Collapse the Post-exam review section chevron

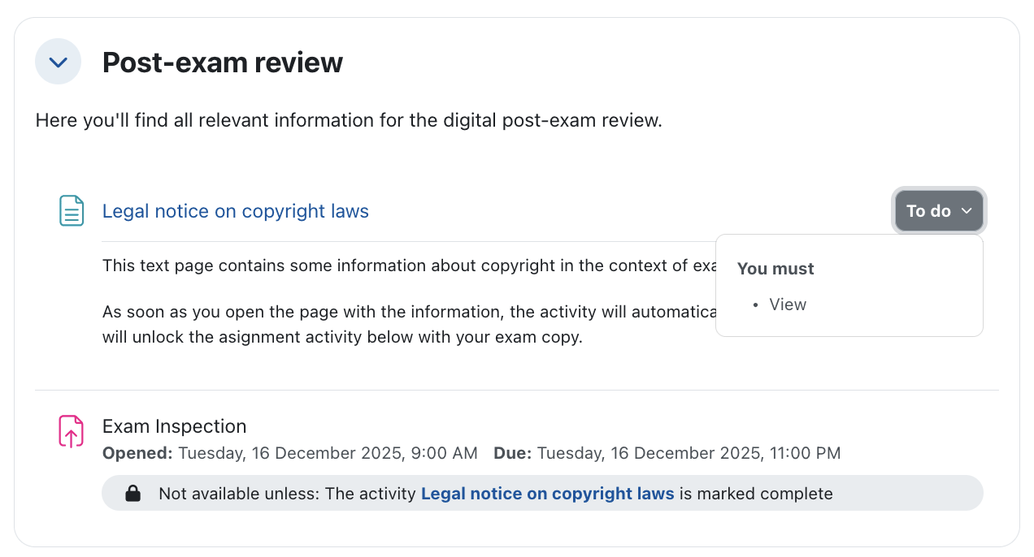(x=58, y=62)
